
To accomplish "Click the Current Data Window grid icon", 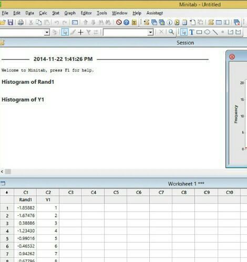I will point(219,23).
